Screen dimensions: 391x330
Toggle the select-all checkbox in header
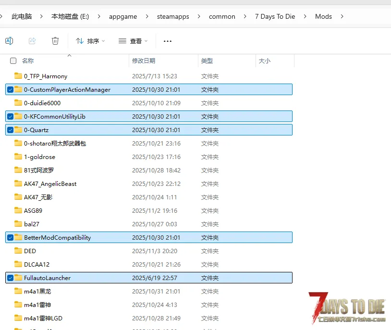tap(13, 61)
